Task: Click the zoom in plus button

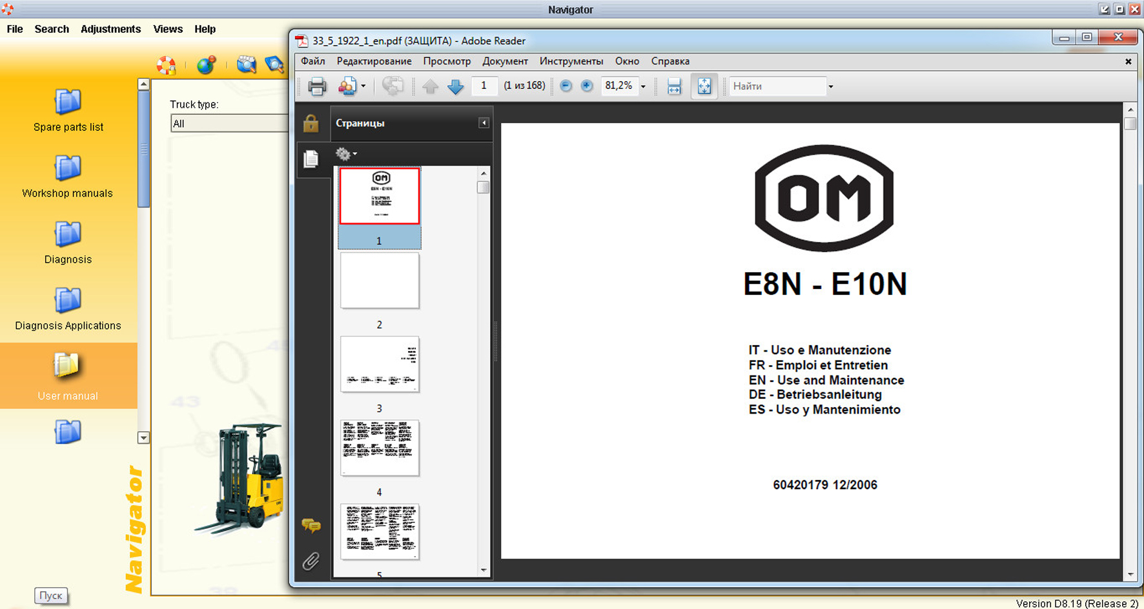Action: [x=587, y=86]
